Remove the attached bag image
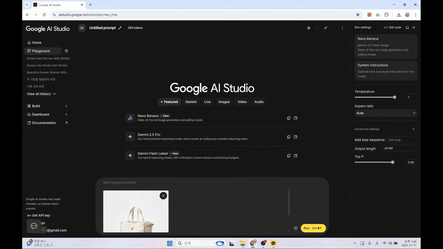The image size is (443, 249). tap(163, 196)
